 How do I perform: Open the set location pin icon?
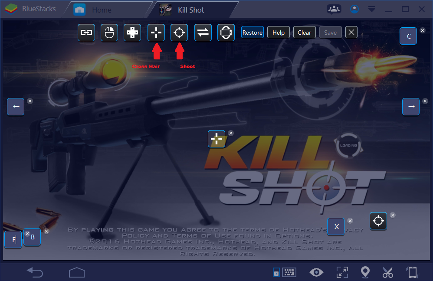[x=365, y=272]
